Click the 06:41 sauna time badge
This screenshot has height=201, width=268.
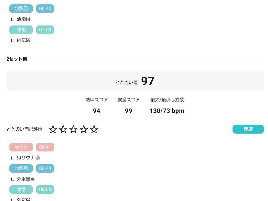click(x=45, y=147)
